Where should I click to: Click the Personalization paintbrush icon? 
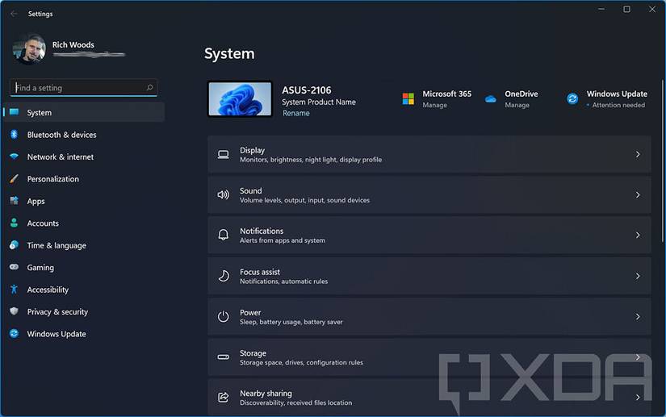tap(14, 178)
